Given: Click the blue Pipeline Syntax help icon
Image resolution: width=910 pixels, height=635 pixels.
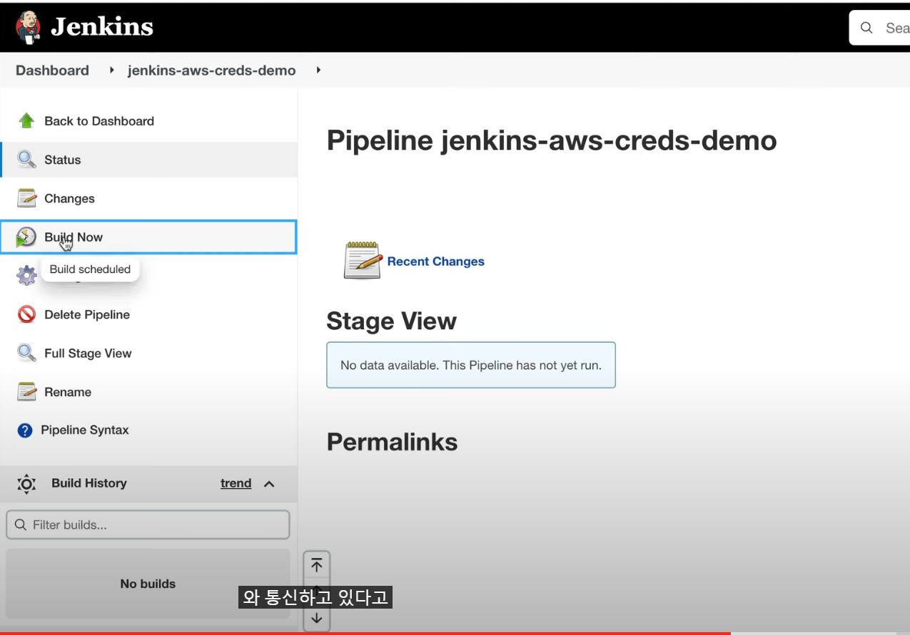Looking at the screenshot, I should pyautogui.click(x=25, y=430).
